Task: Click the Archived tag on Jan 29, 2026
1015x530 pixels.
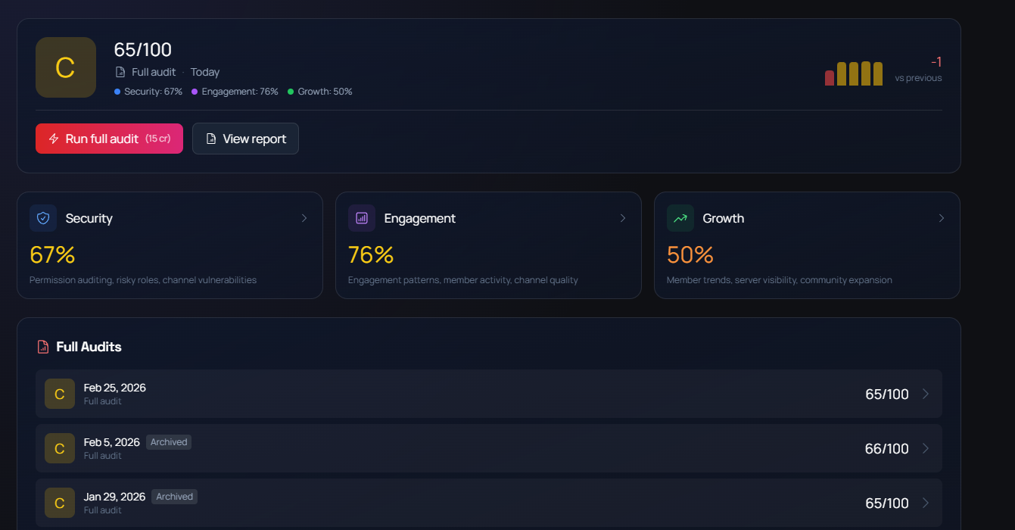Action: (174, 497)
